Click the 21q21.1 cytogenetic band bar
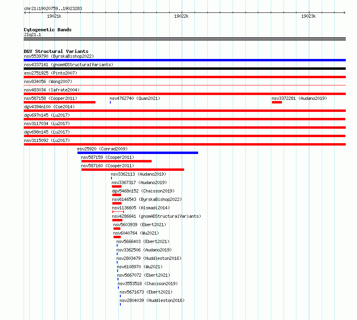Image resolution: width=357 pixels, height=320 pixels. 185,39
